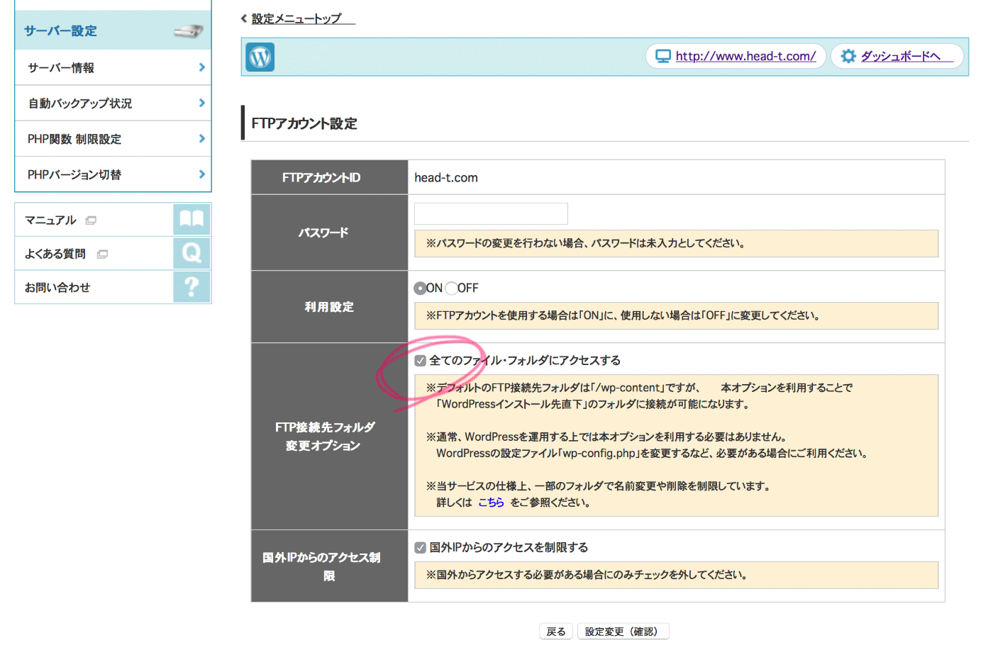Click the FTPアカウントID label cell
The width and height of the screenshot is (993, 662).
coord(330,177)
